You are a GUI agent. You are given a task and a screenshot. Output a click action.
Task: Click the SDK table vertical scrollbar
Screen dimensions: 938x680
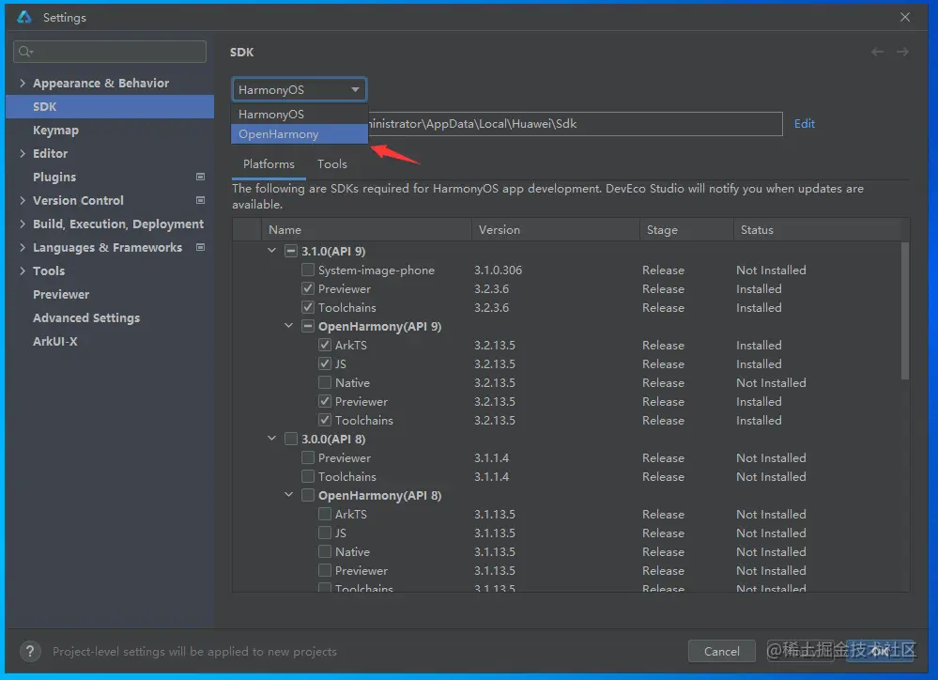[904, 310]
